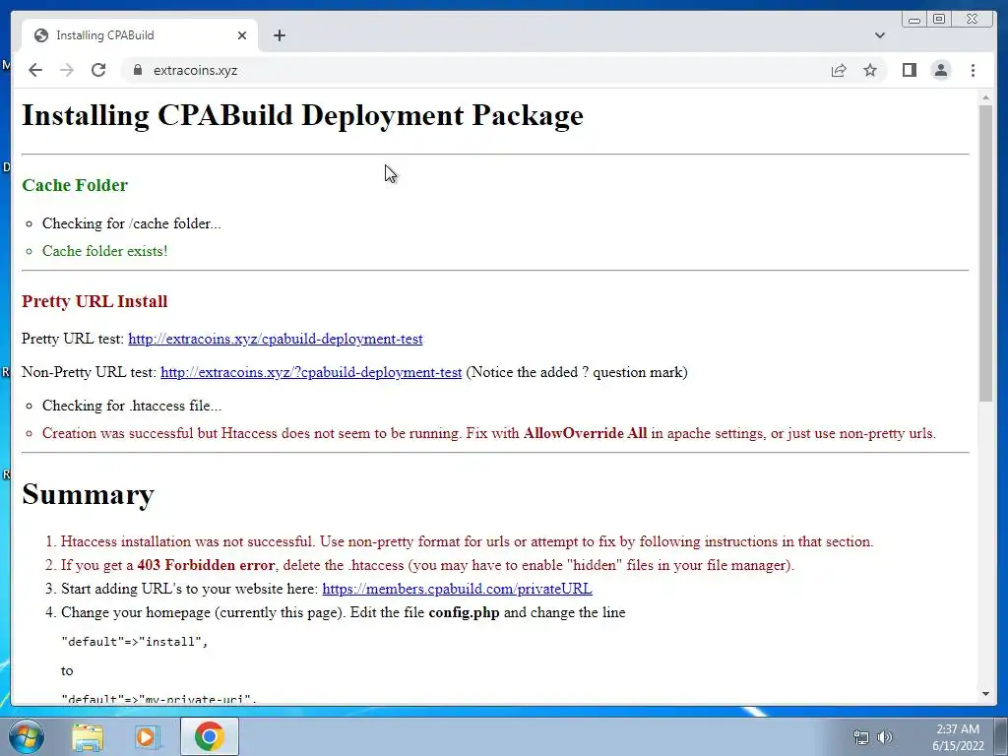Click the 'Cache Folder' heading

click(75, 185)
